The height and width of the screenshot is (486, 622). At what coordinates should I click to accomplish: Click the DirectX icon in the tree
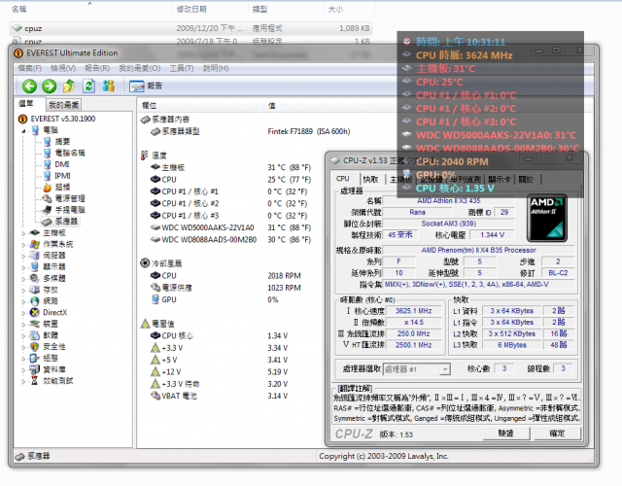pyautogui.click(x=35, y=313)
